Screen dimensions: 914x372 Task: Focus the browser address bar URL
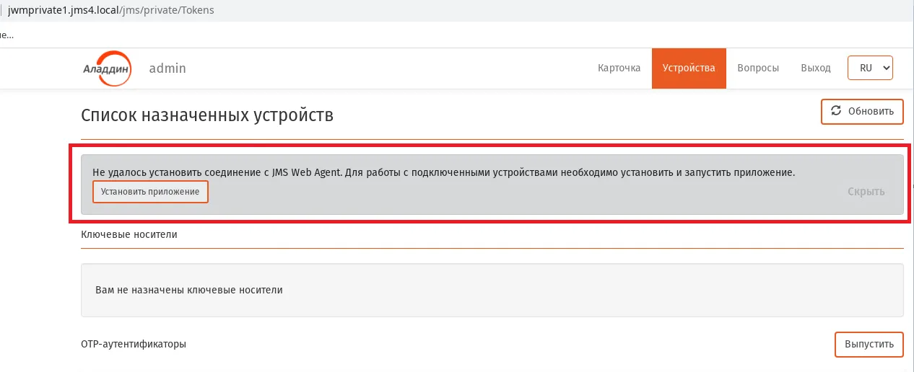110,10
